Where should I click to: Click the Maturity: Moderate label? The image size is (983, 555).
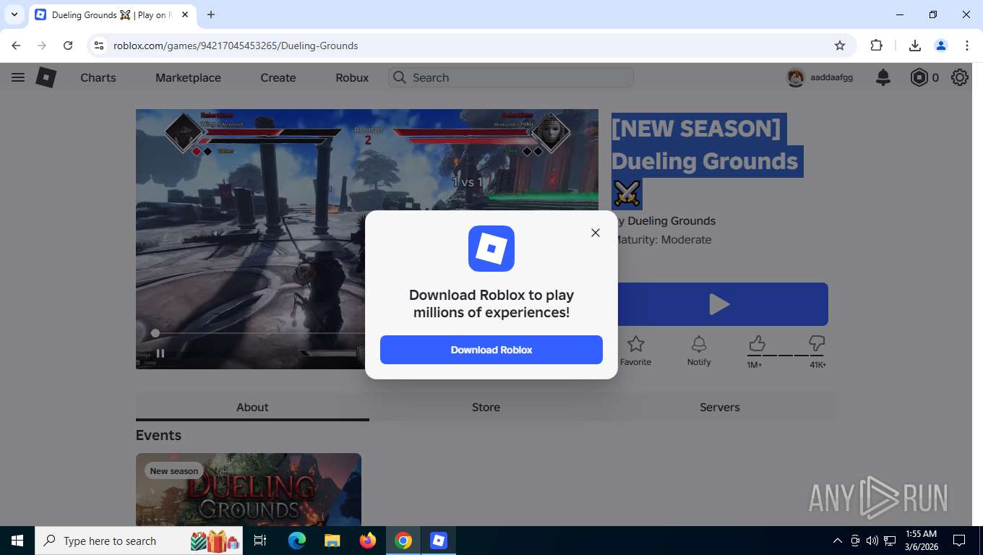point(663,239)
